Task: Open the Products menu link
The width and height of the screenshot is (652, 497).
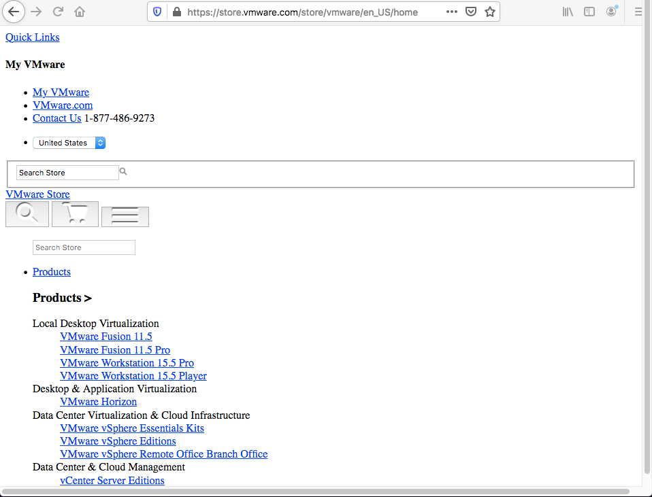Action: click(x=52, y=272)
